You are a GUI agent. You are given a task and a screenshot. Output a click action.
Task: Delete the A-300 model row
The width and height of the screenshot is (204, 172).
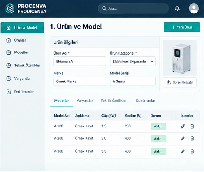(192, 151)
